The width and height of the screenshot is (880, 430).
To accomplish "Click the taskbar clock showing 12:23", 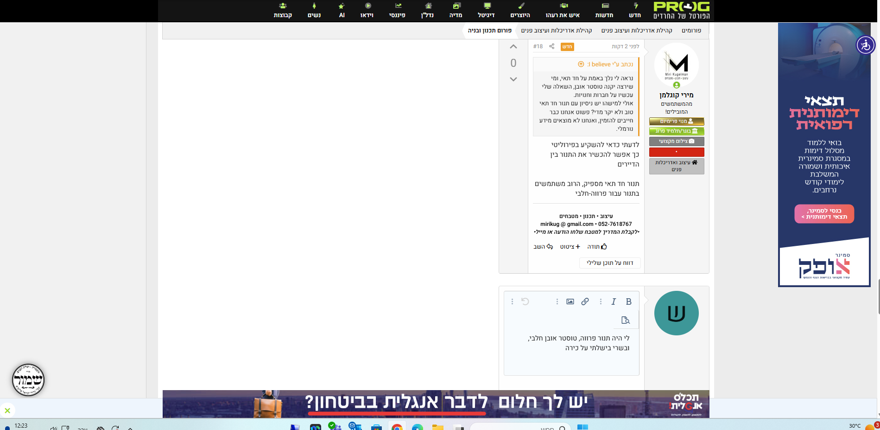I will coord(21,425).
